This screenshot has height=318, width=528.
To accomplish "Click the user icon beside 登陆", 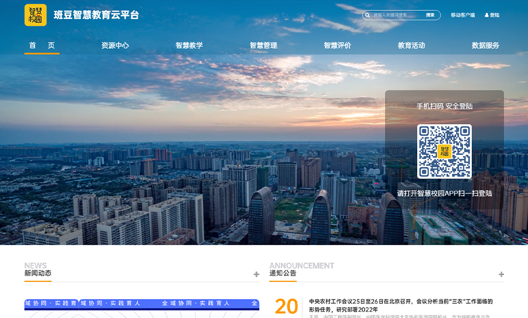I will (487, 15).
